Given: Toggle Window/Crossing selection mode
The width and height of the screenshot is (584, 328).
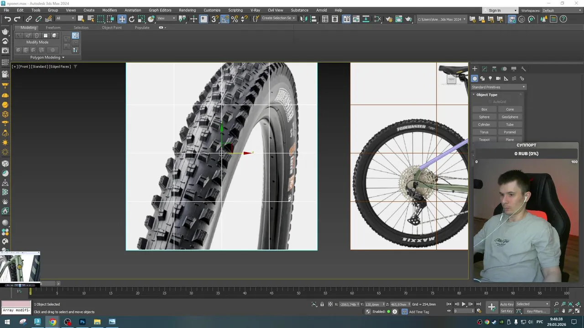Looking at the screenshot, I should tap(110, 19).
